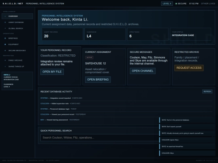Click the Open Briefing button
Viewport: 218px width, 163px height.
click(x=98, y=80)
